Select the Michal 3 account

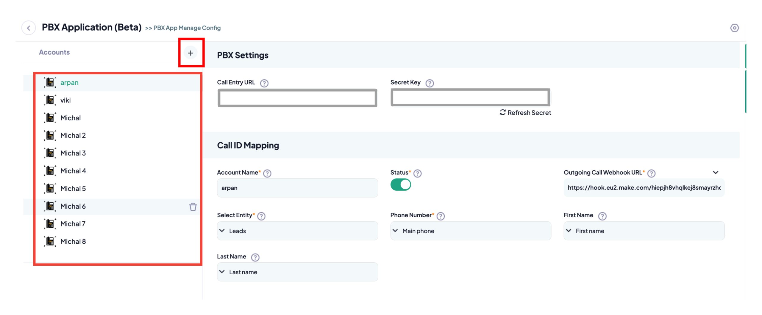(x=113, y=153)
